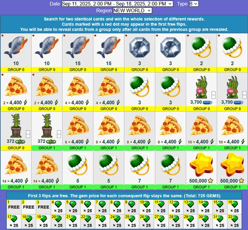Click the left green ring card with 5
The image size is (248, 230).
point(78,171)
